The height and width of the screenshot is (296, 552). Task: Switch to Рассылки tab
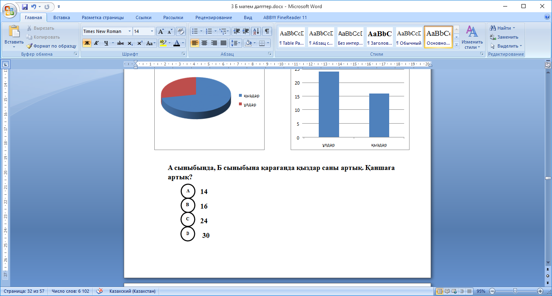(173, 17)
